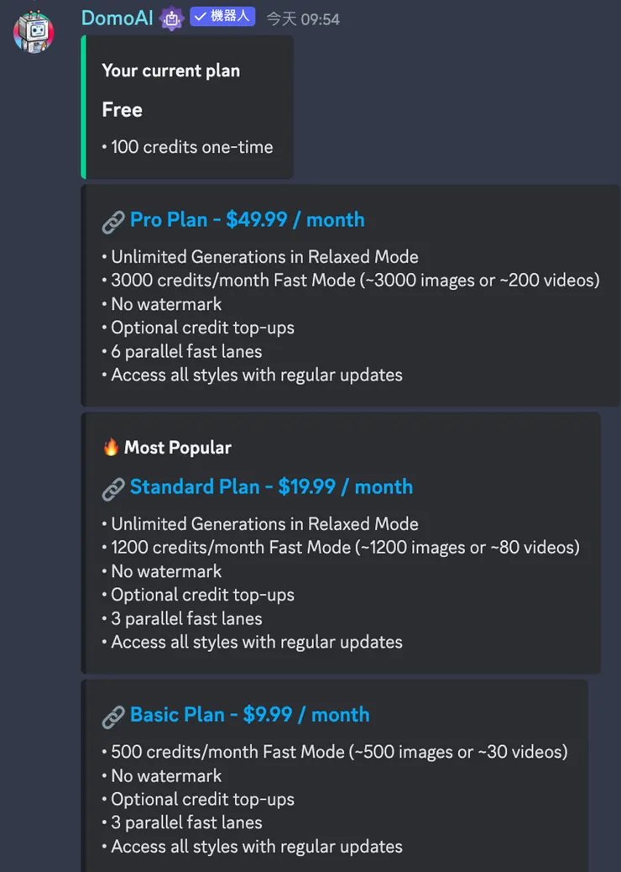Click the chain icon beside Pro Plan
Screen dimensions: 621x872
click(x=112, y=221)
